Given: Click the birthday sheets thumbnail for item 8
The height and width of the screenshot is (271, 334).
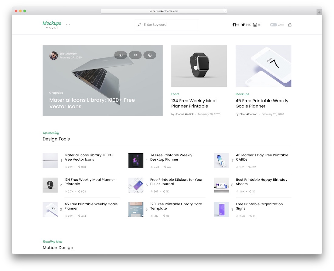Looking at the screenshot, I should coord(222,185).
